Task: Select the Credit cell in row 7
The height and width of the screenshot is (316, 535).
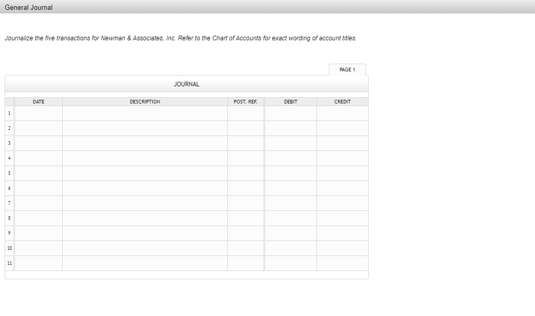Action: pyautogui.click(x=342, y=203)
